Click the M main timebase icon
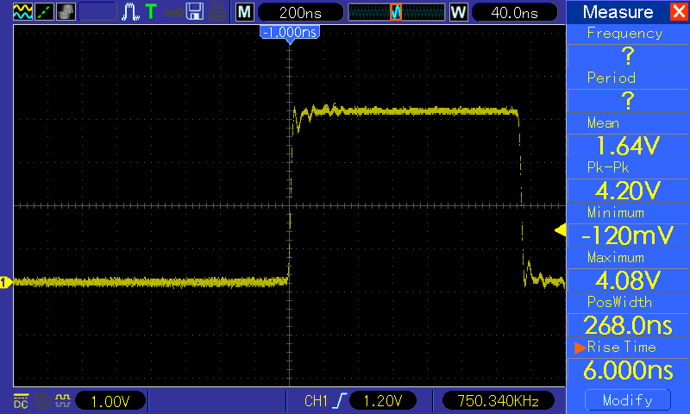The width and height of the screenshot is (690, 414). 245,12
